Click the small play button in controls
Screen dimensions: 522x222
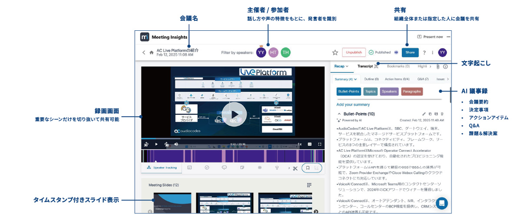(x=157, y=144)
